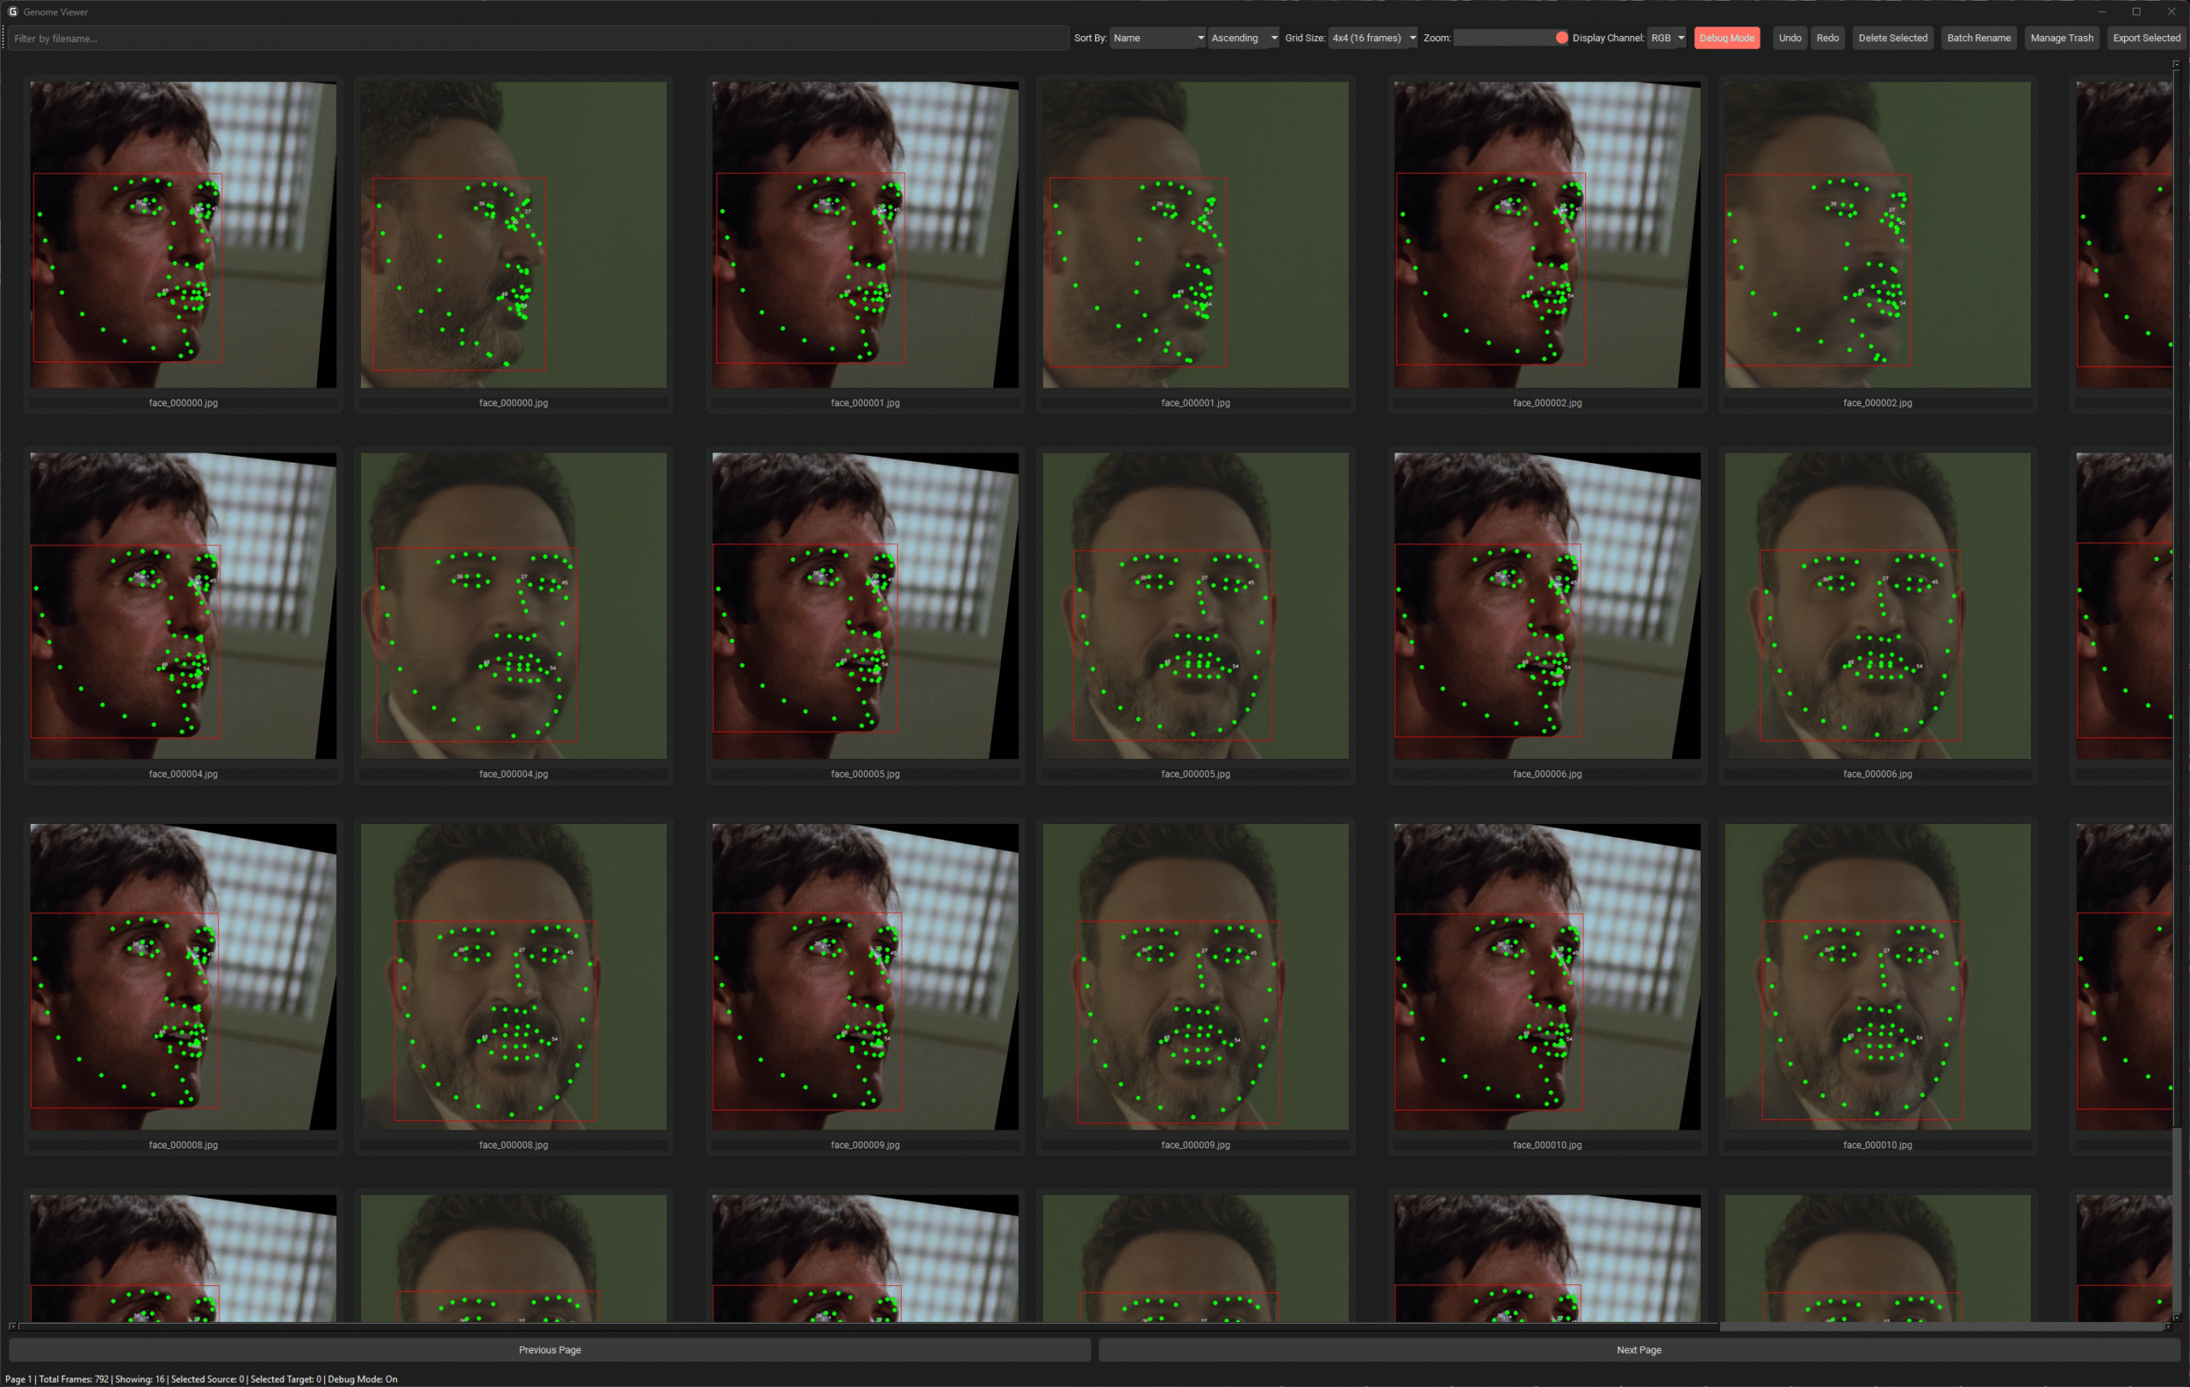Click the 'Sort By:' label
The height and width of the screenshot is (1387, 2190).
1090,39
